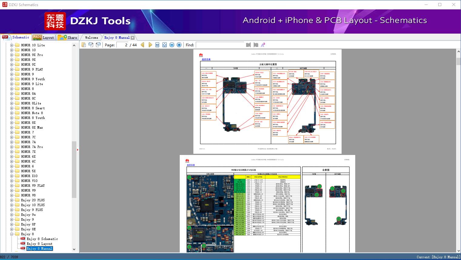Find previous search match
The image size is (461, 260).
[249, 45]
